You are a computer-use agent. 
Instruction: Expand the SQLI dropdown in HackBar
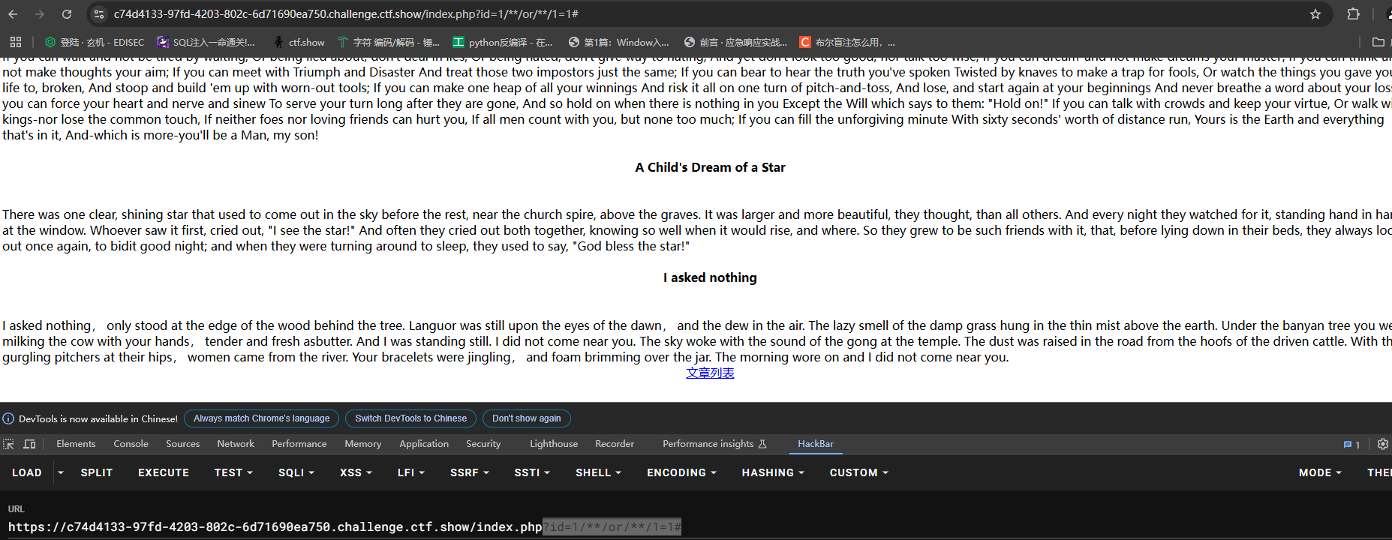(296, 472)
